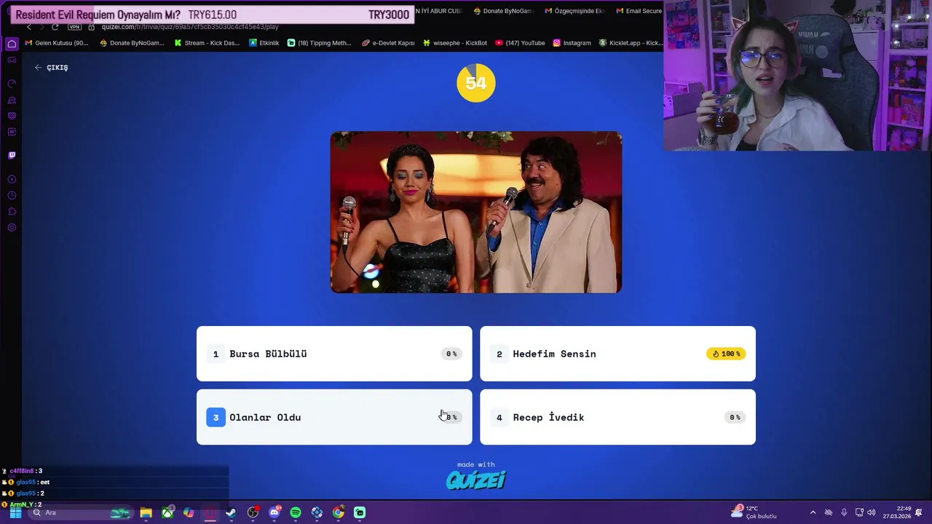Open Steam from taskbar
Screen dimensions: 932x524
tap(232, 512)
